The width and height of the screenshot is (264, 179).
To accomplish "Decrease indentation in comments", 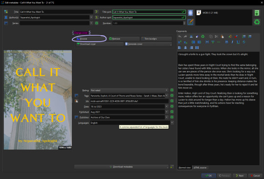I will (199, 42).
